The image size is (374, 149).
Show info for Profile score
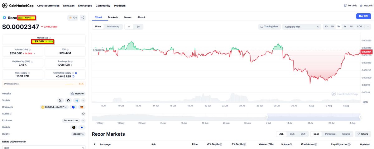point(19,84)
